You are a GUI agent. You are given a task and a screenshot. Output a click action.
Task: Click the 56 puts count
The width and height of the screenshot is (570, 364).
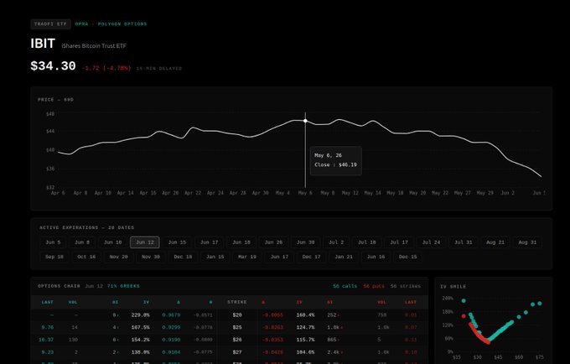point(374,286)
